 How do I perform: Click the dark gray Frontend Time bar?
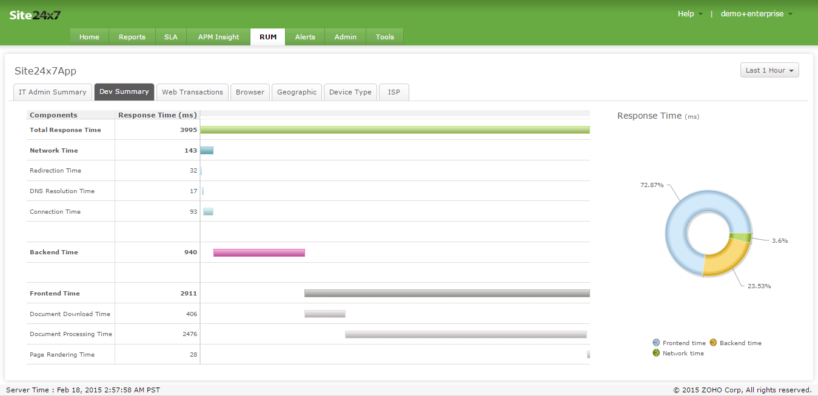447,293
